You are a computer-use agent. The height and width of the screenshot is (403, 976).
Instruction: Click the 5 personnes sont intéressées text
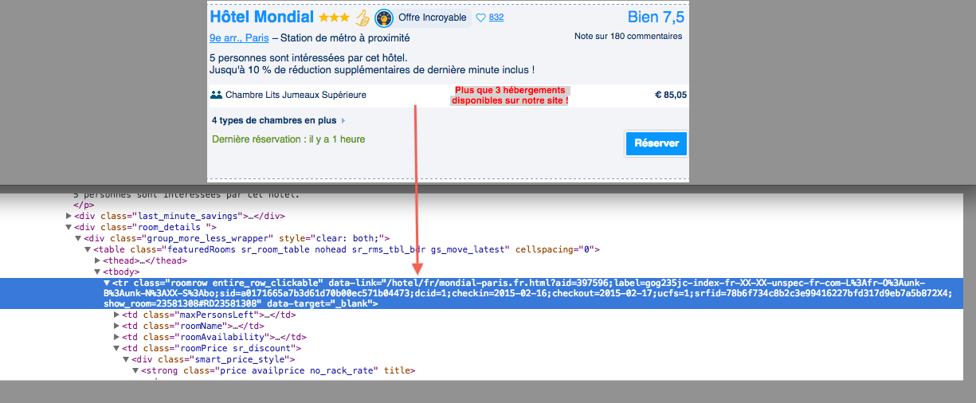point(308,58)
